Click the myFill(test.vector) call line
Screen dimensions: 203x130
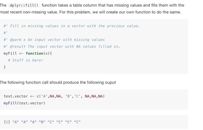pyautogui.click(x=24, y=103)
